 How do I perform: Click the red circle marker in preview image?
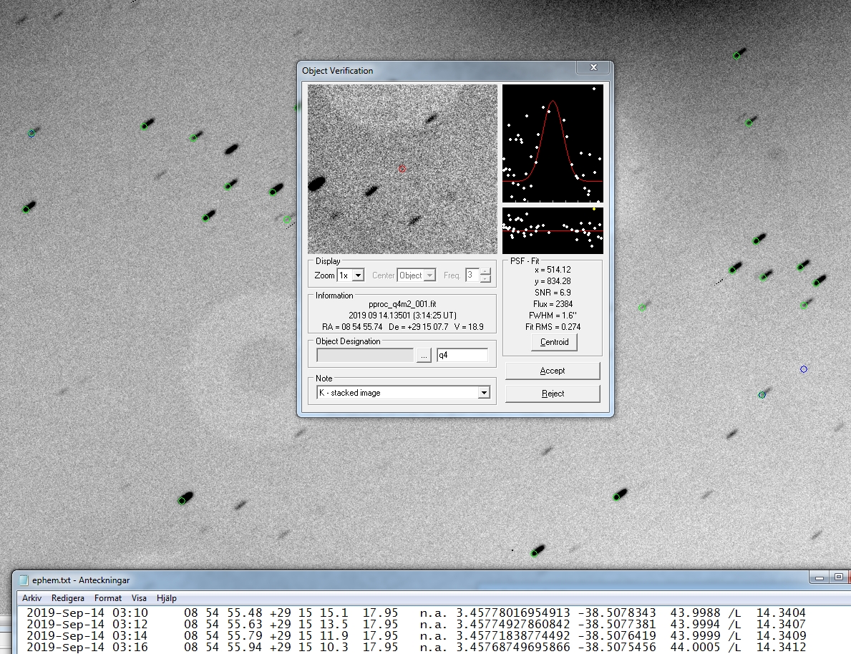pyautogui.click(x=402, y=169)
